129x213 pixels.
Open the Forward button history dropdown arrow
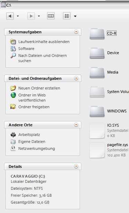click(39, 16)
